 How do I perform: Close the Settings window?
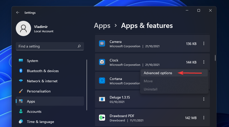(210, 10)
